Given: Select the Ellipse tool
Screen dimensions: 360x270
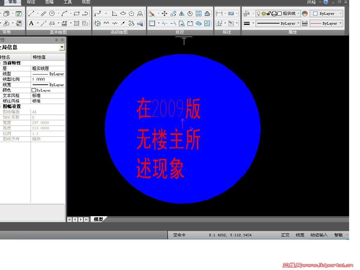Looking at the screenshot, I should (x=123, y=14).
